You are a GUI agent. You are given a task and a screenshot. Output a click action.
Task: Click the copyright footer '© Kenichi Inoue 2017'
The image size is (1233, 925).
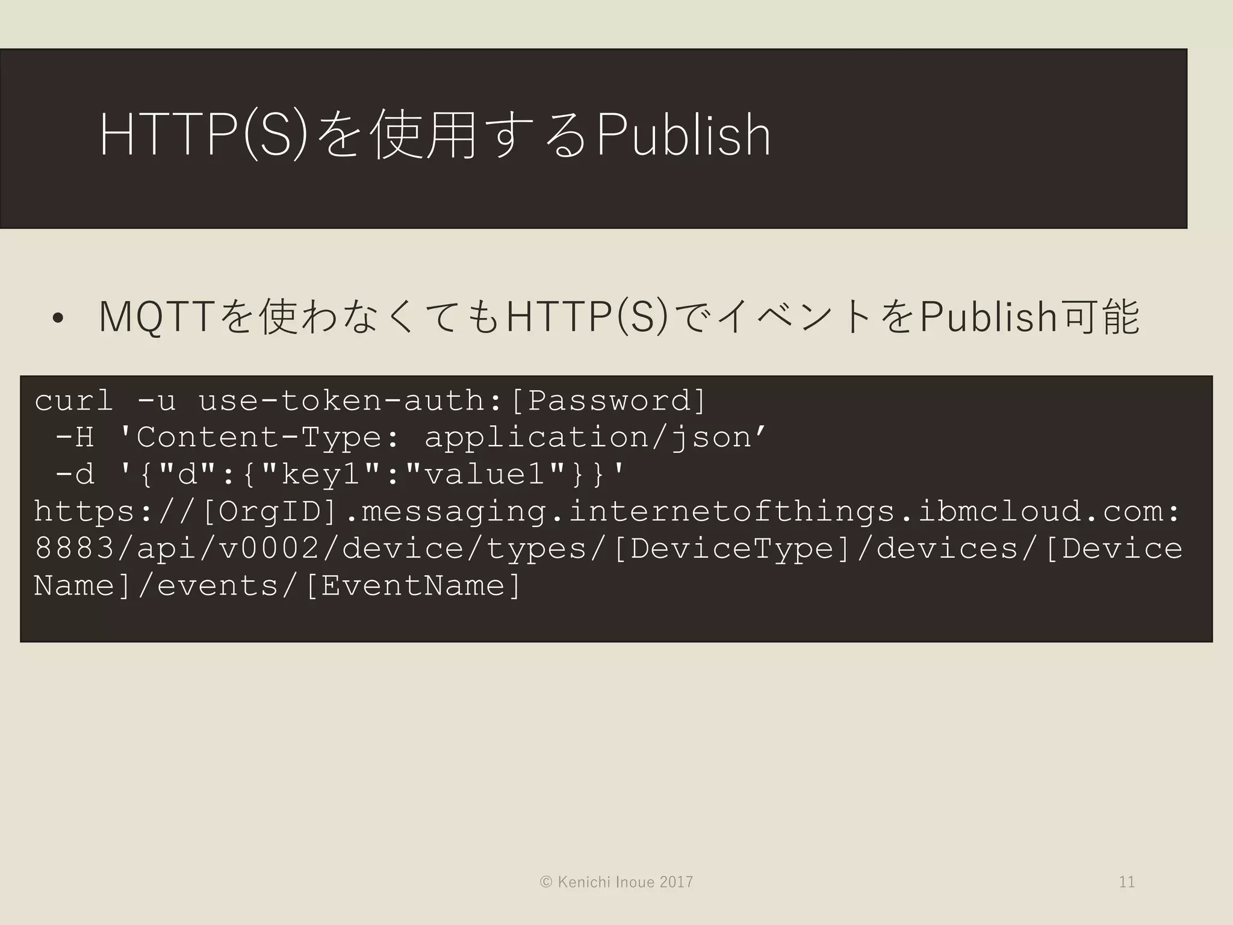616,882
